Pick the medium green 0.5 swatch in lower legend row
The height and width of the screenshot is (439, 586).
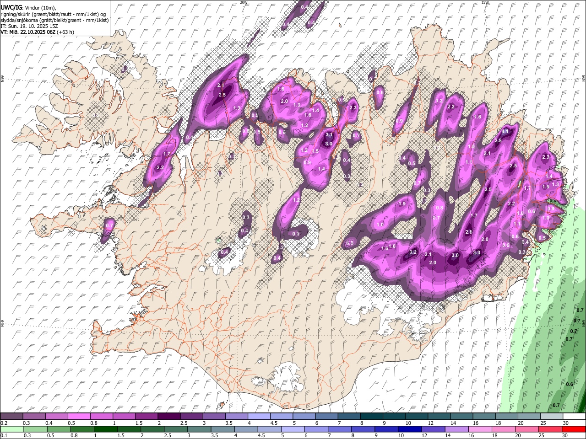[59, 429]
